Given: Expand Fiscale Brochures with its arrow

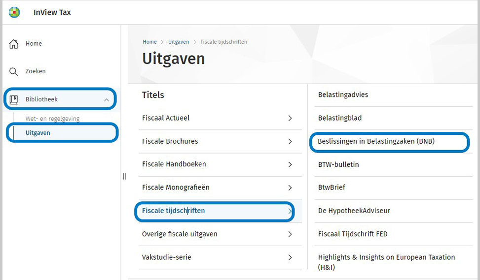Looking at the screenshot, I should pyautogui.click(x=290, y=142).
